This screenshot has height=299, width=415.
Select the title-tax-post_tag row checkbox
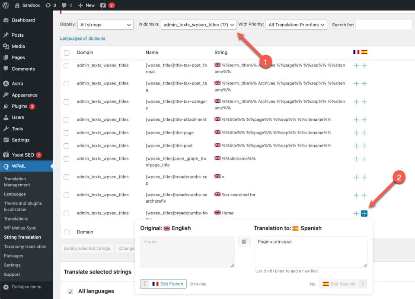tap(67, 84)
